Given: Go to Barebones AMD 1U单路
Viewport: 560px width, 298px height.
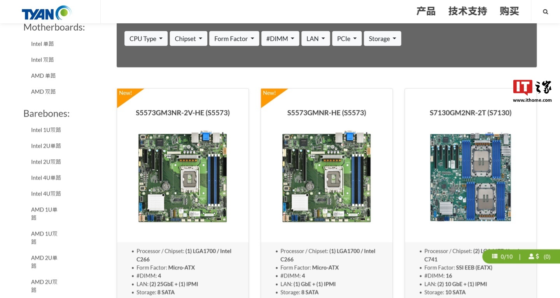Looking at the screenshot, I should pyautogui.click(x=44, y=214).
